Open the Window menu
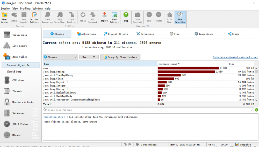The width and height of the screenshot is (259, 147). (38, 9)
